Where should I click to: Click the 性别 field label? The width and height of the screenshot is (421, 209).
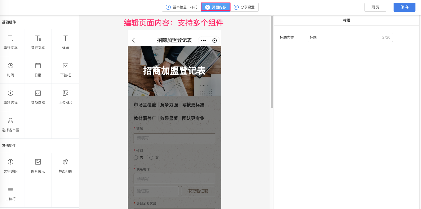[140, 151]
